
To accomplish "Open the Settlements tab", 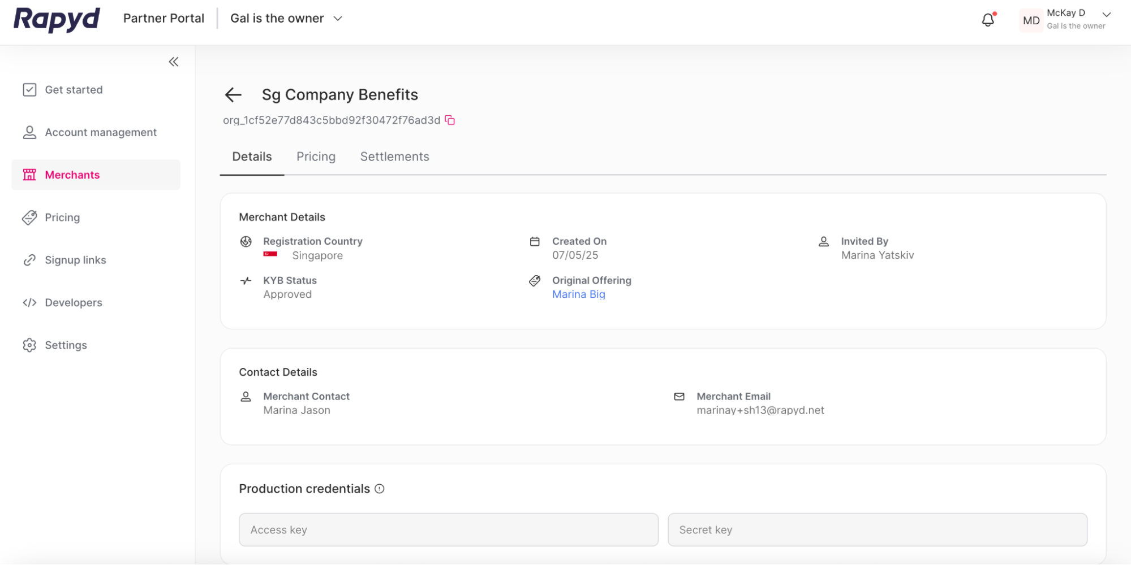I will [x=394, y=157].
